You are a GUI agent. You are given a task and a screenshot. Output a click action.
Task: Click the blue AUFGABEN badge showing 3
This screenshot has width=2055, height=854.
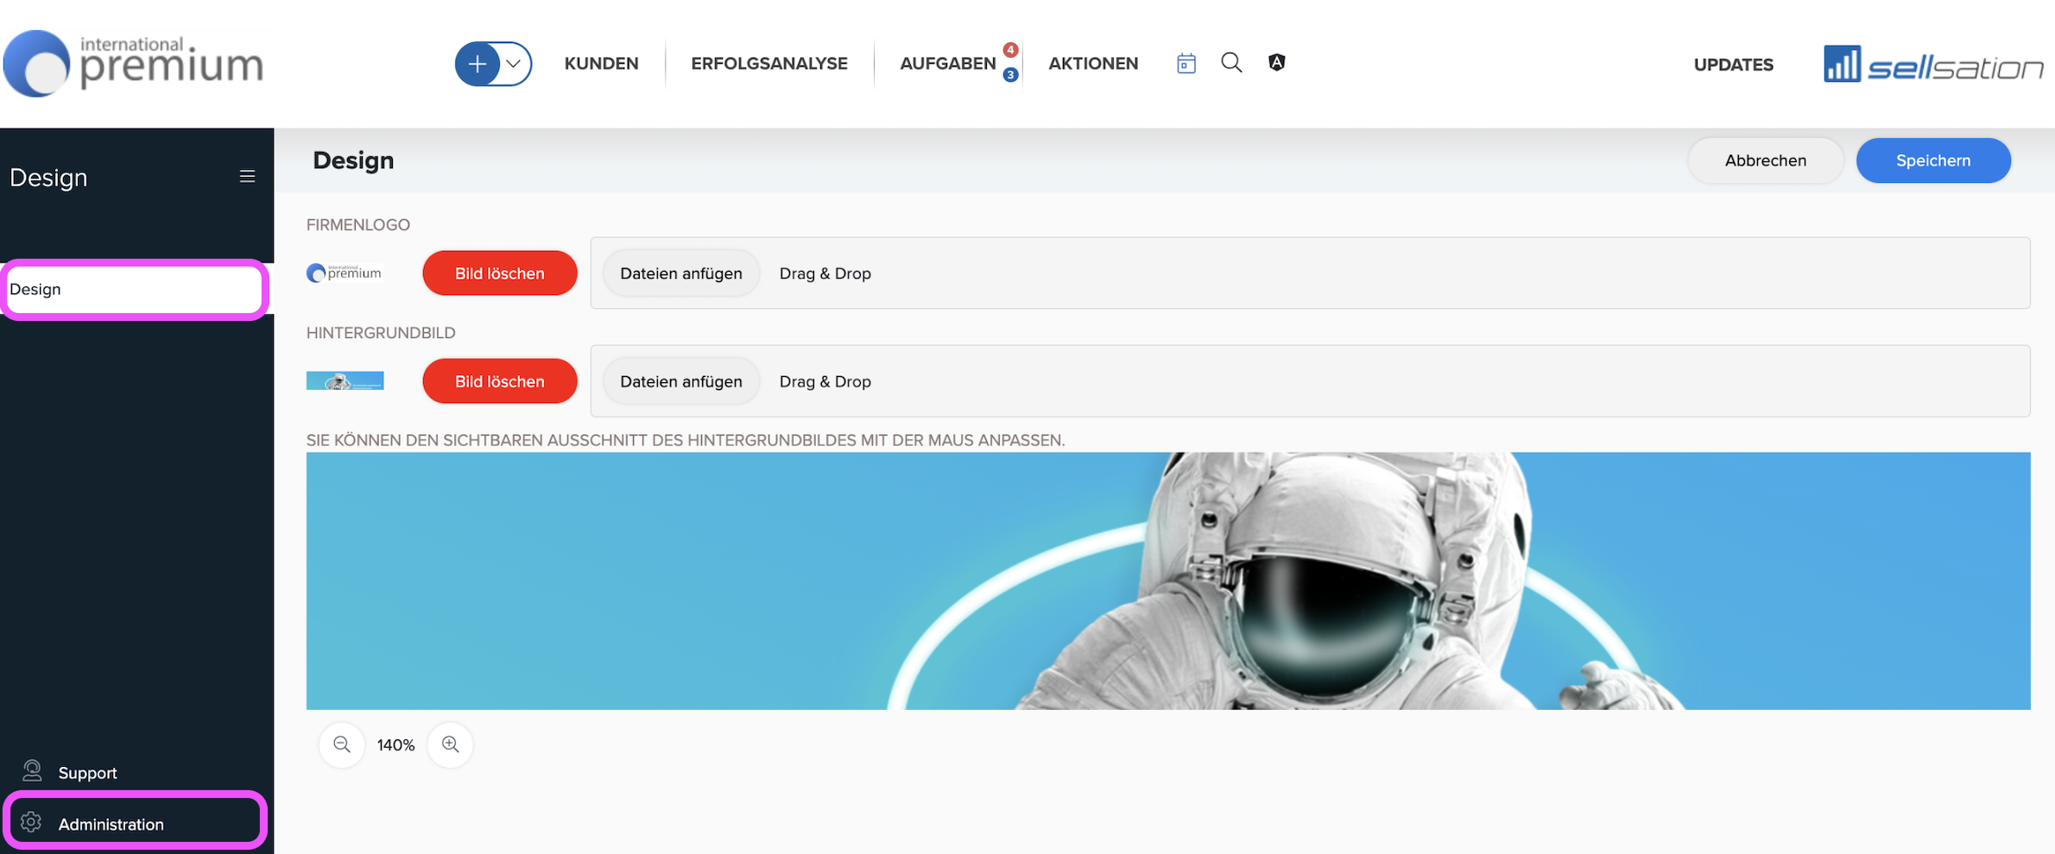pyautogui.click(x=1010, y=75)
